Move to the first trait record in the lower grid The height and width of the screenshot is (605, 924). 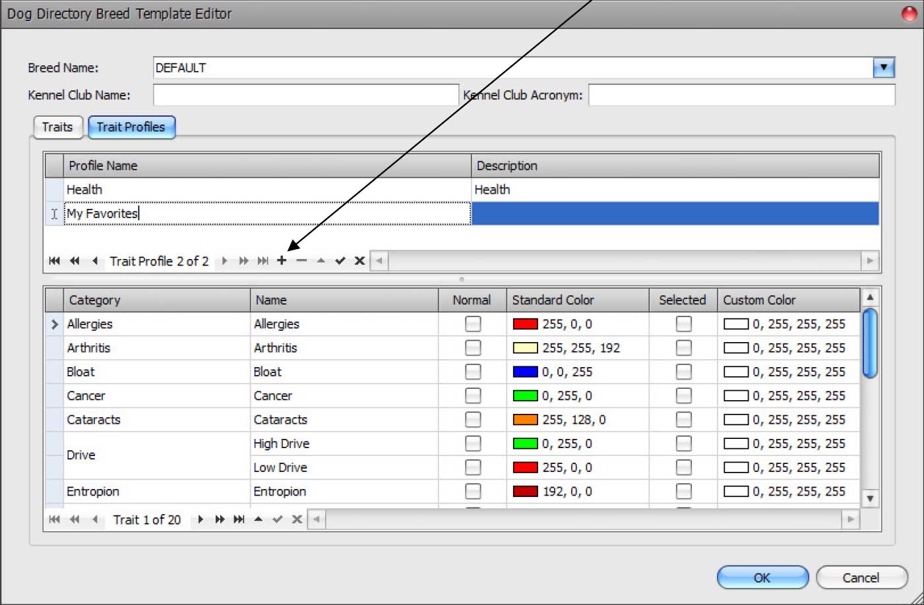(55, 519)
